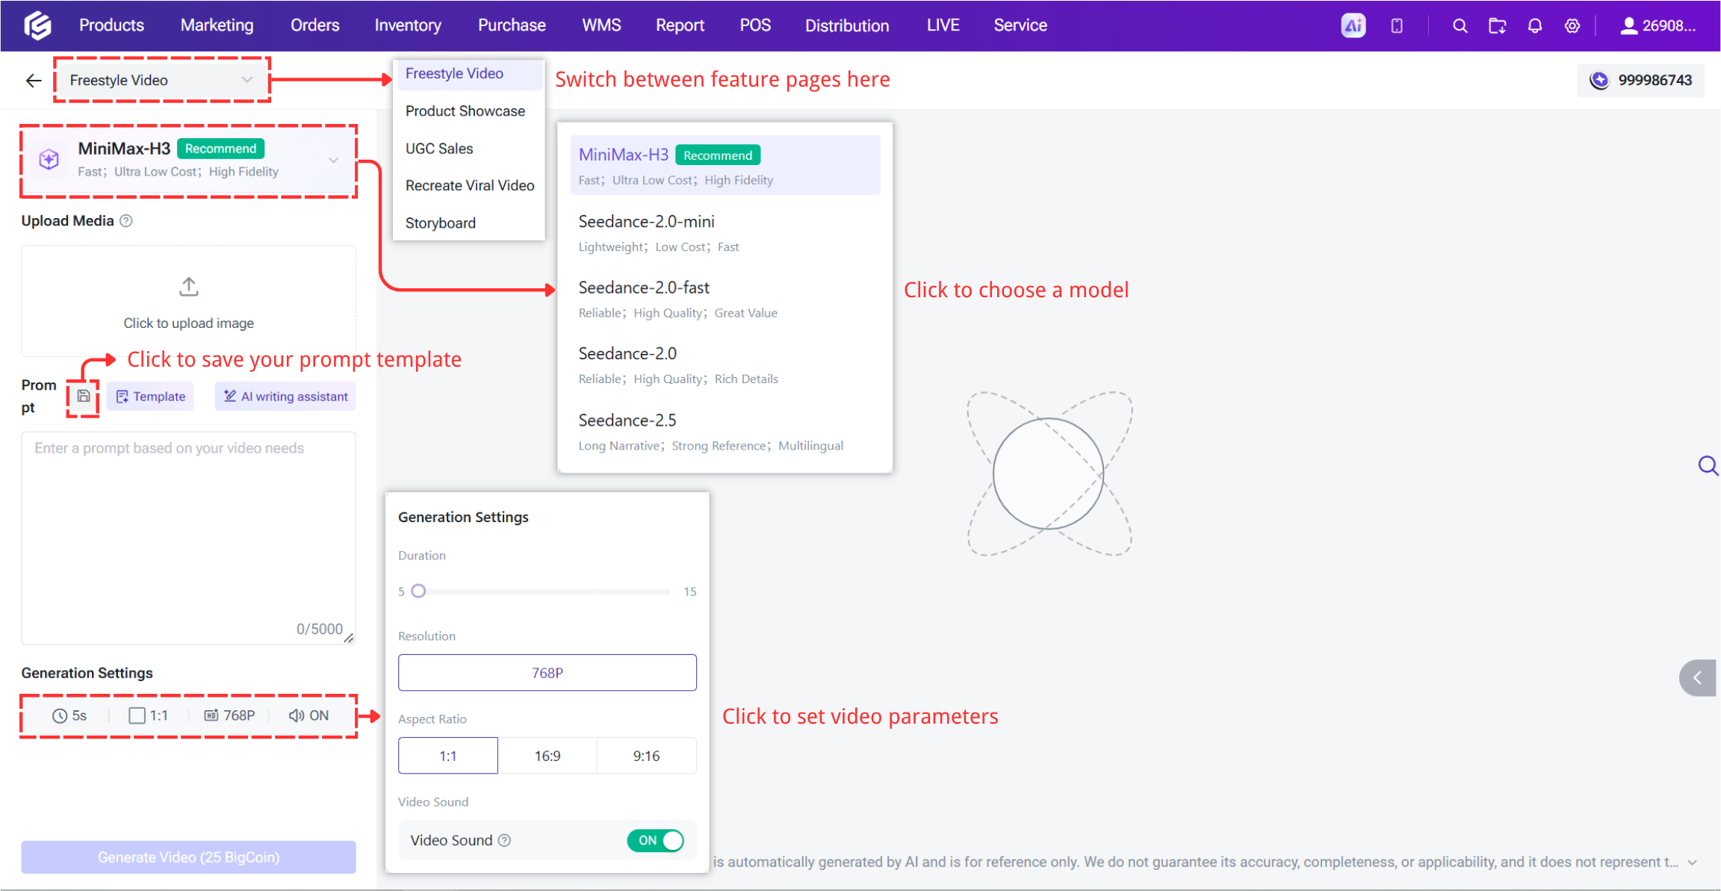
Task: Open the settings gear in the header
Action: pos(1572,26)
